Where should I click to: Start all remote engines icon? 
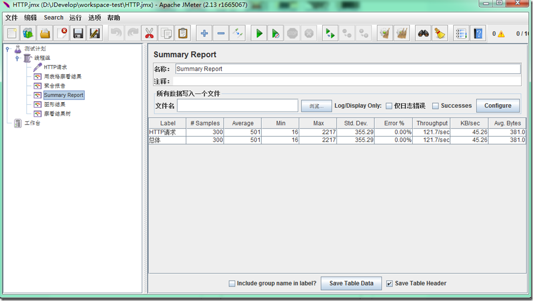pos(330,33)
